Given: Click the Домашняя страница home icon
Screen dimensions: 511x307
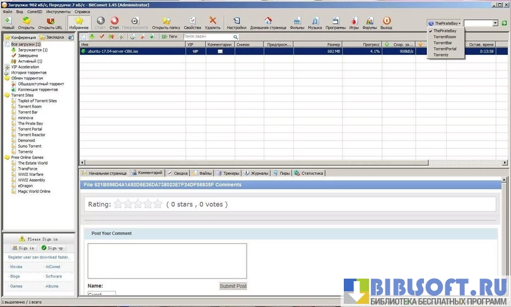Looking at the screenshot, I should [267, 21].
